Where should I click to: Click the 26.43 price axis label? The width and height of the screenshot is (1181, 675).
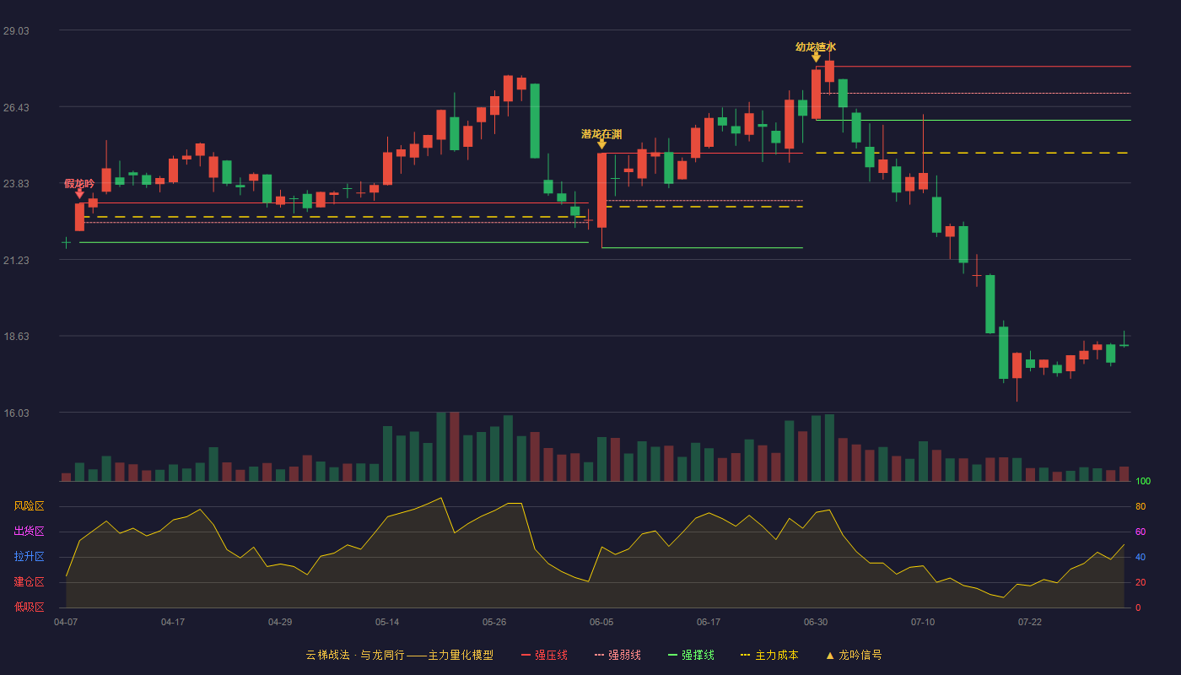pyautogui.click(x=16, y=107)
